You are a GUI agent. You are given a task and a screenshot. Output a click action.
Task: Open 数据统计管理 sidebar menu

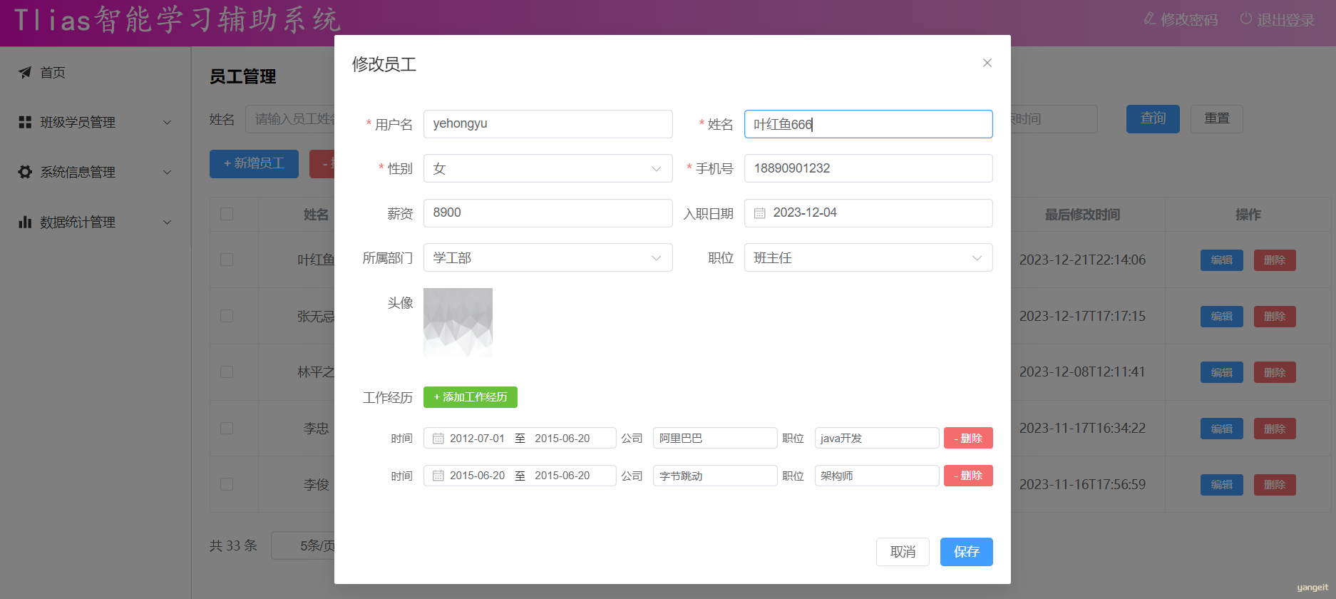[x=96, y=222]
